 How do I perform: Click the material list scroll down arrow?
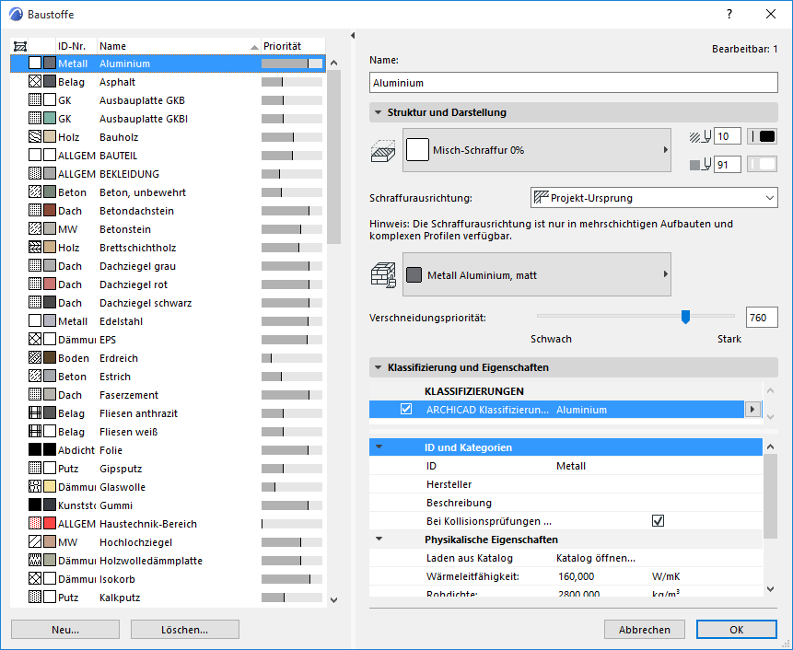333,600
